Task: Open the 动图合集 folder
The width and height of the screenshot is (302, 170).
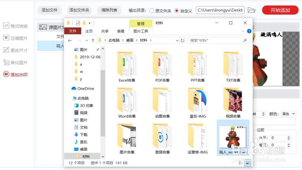Action: [x=162, y=103]
